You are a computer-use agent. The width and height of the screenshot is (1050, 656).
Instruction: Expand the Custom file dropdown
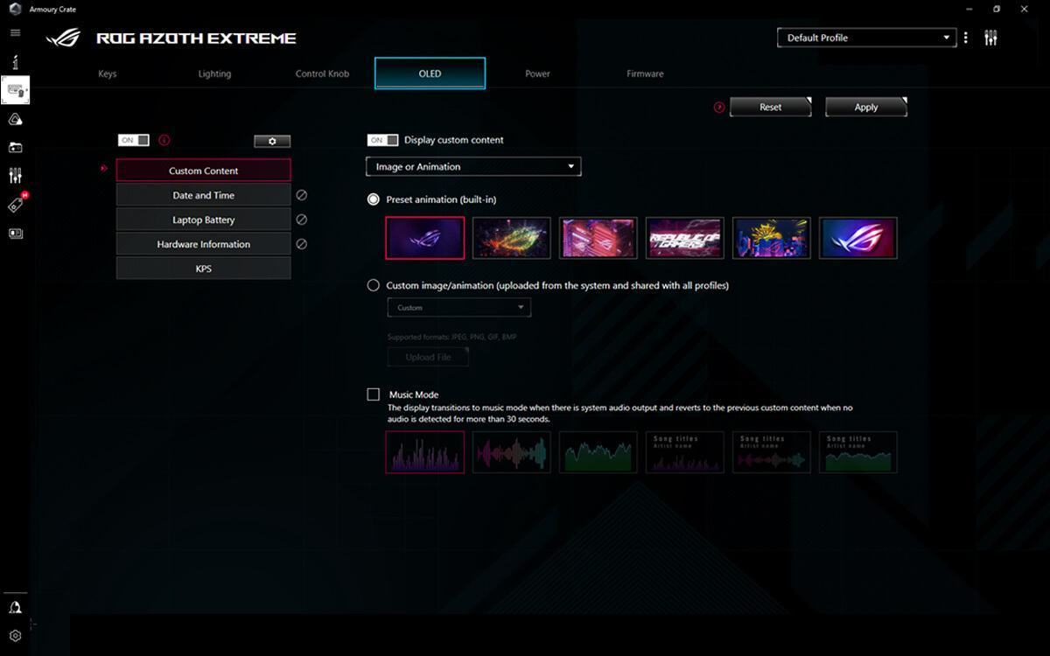click(x=458, y=307)
